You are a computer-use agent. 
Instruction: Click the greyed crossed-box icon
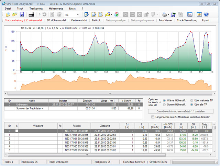point(125,14)
